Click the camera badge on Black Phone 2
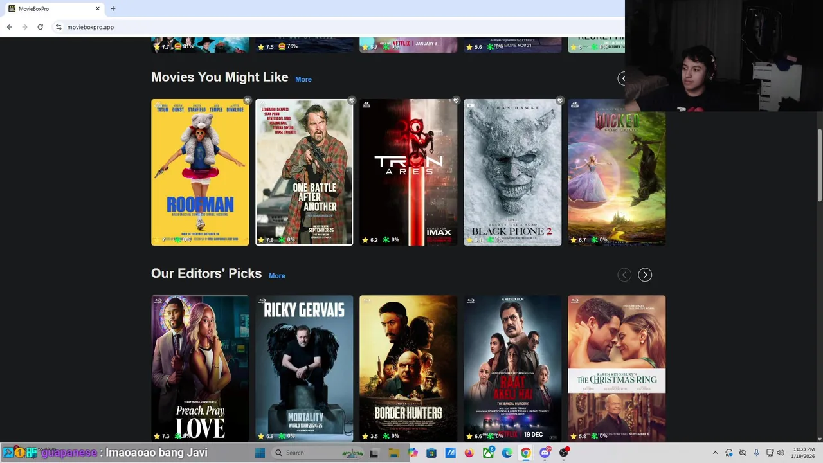The width and height of the screenshot is (823, 463). click(x=470, y=105)
